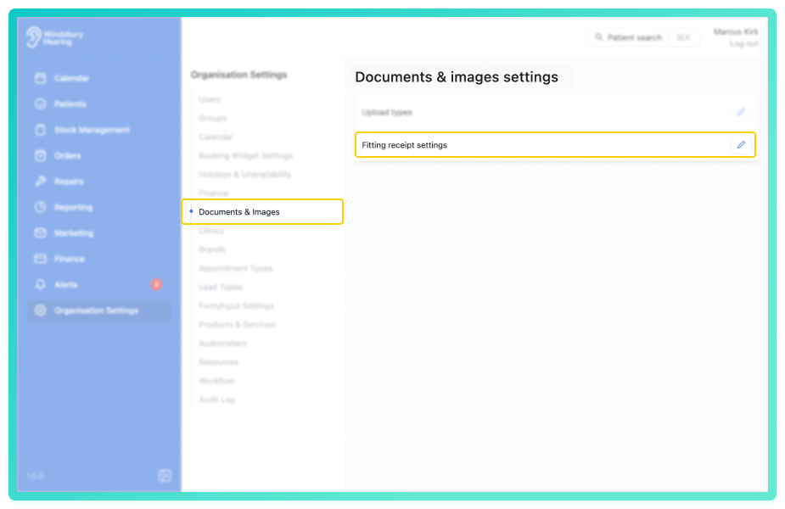Open Brands settings
The image size is (785, 509).
click(212, 249)
